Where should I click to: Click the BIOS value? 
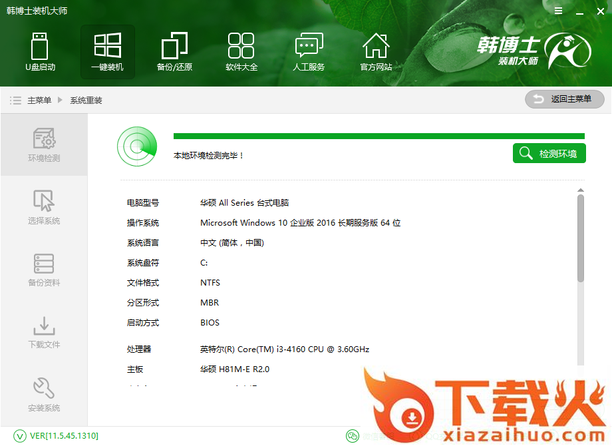210,323
